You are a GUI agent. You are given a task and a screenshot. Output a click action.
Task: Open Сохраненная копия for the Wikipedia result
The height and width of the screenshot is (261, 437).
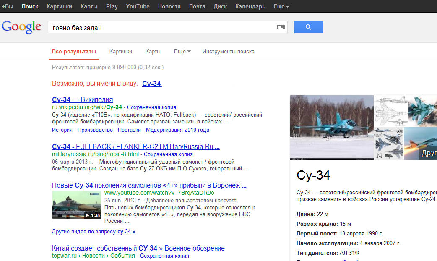coord(152,107)
